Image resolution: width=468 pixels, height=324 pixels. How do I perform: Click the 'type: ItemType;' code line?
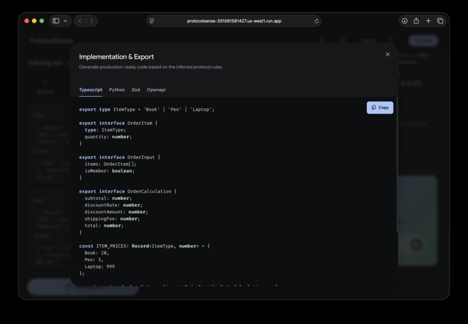pos(105,130)
